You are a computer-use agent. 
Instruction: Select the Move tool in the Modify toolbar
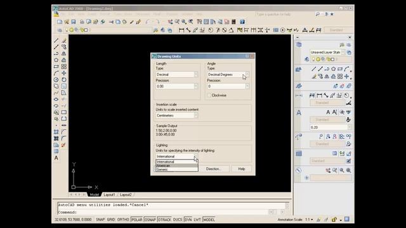(64, 73)
